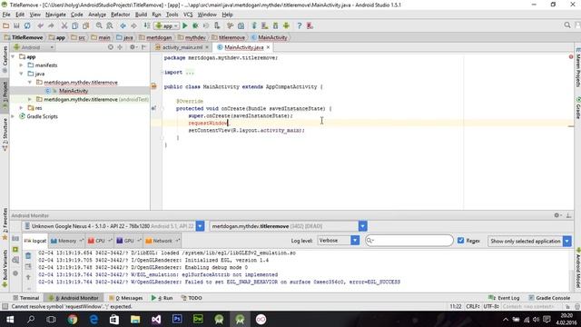The height and width of the screenshot is (327, 581).
Task: Run the app with green play icon
Action: [185, 25]
